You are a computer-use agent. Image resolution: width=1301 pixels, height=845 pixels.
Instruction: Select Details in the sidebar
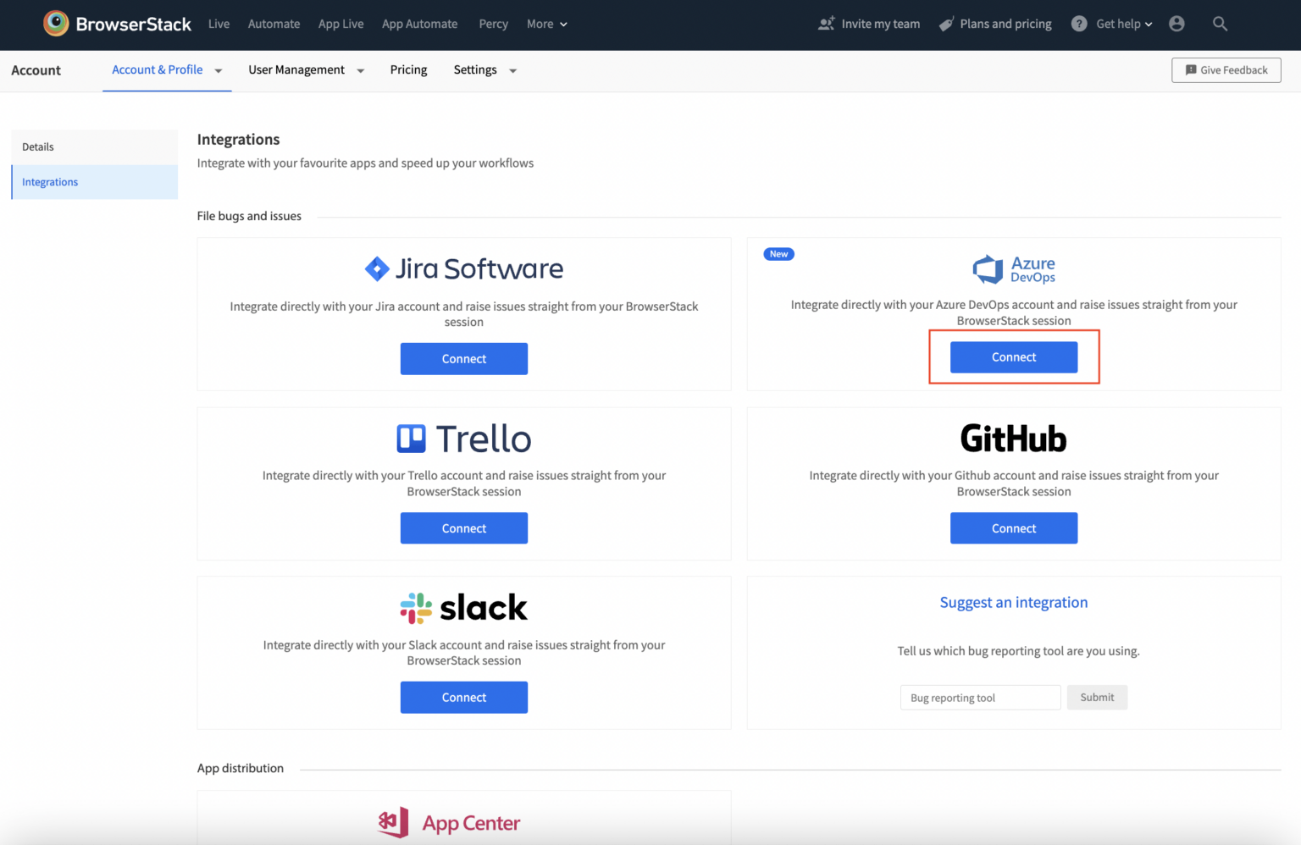37,146
